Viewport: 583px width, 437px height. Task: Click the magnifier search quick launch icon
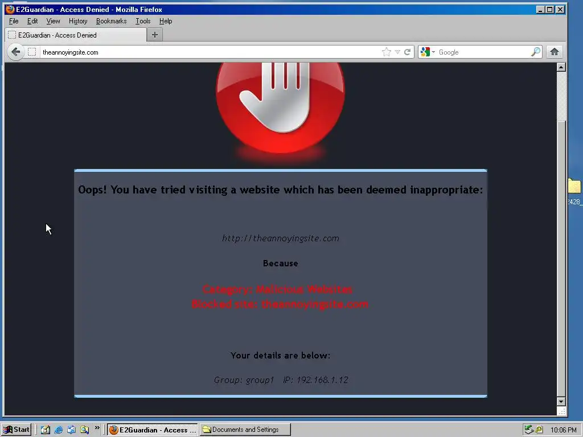[85, 430]
